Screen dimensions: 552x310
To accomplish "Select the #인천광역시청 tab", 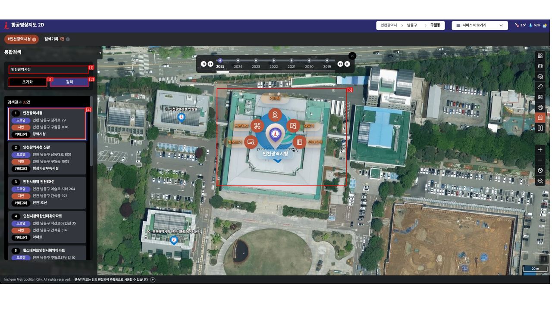I will [x=22, y=39].
